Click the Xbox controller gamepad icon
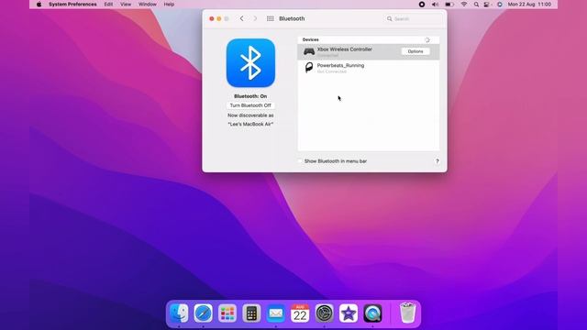This screenshot has height=330, width=587. (x=309, y=51)
